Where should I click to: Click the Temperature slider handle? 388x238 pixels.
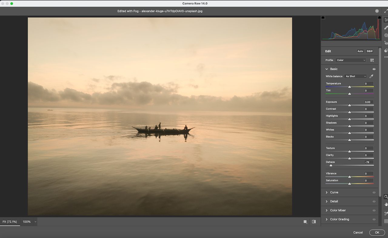pyautogui.click(x=350, y=87)
